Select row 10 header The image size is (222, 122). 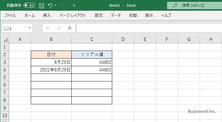tap(5, 116)
